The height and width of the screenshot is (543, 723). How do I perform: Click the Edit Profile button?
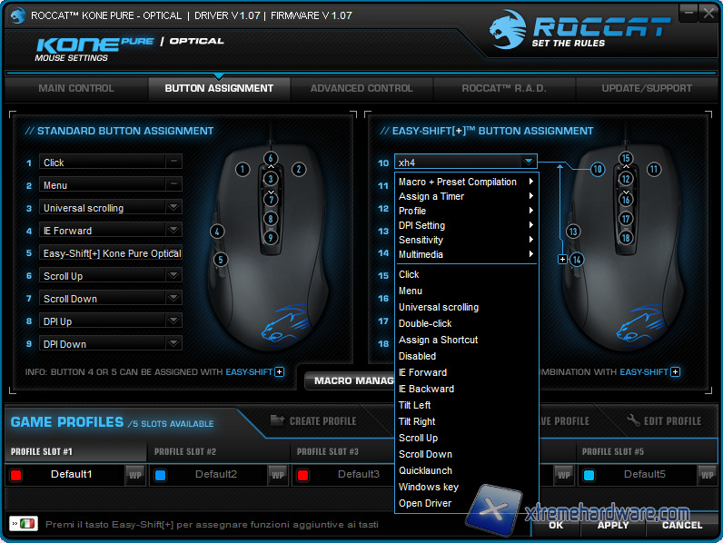[x=665, y=421]
